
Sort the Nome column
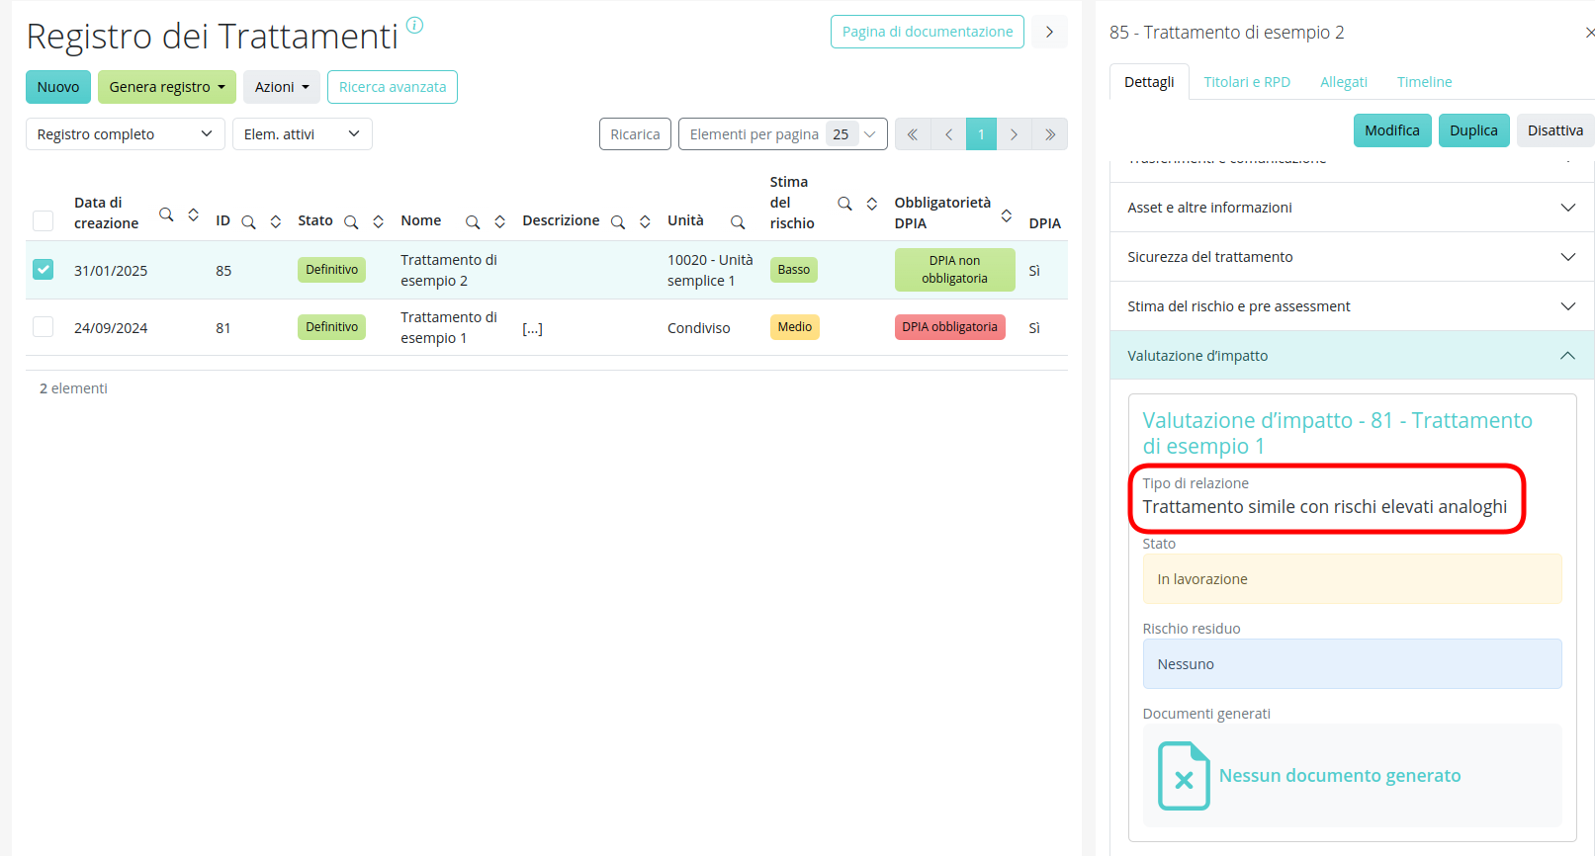coord(500,221)
